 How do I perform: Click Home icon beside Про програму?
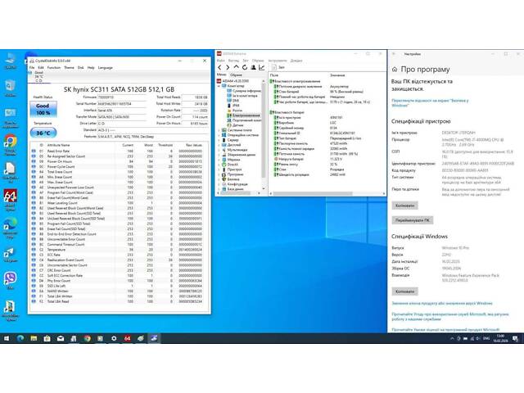(395, 70)
